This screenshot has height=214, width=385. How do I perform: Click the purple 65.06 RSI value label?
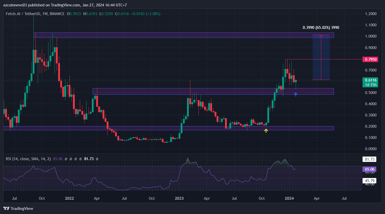pyautogui.click(x=370, y=169)
